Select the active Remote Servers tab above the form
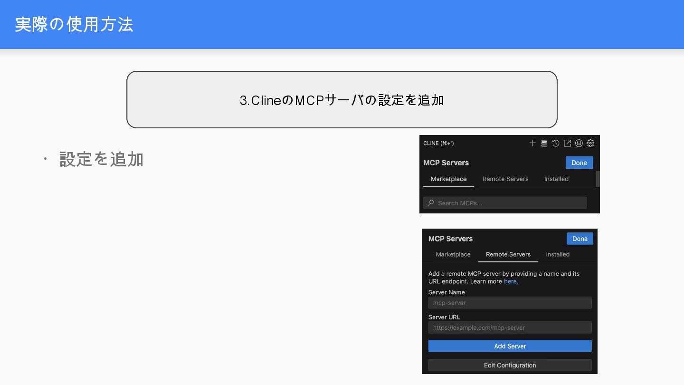This screenshot has height=385, width=684. pyautogui.click(x=508, y=254)
